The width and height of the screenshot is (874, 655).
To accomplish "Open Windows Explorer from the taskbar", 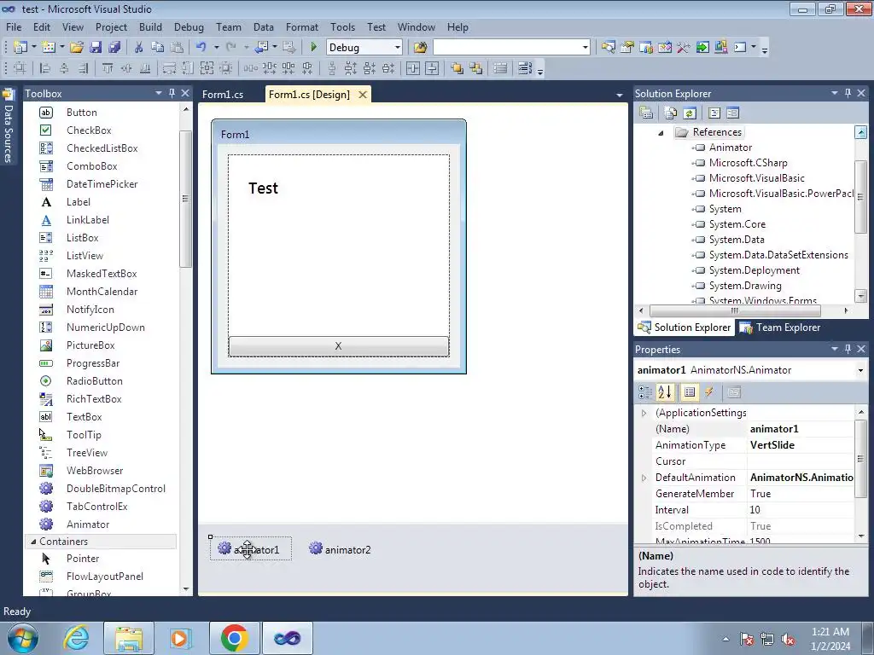I will pyautogui.click(x=129, y=638).
